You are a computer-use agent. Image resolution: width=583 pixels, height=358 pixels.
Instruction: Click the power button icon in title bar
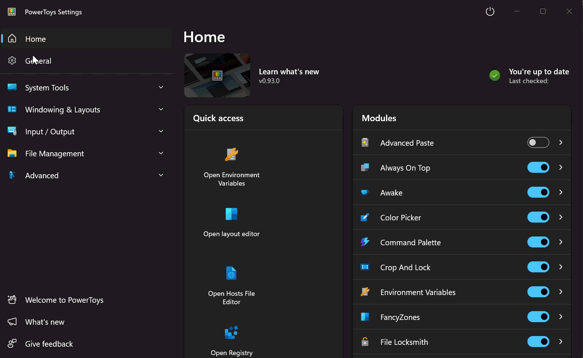coord(490,12)
